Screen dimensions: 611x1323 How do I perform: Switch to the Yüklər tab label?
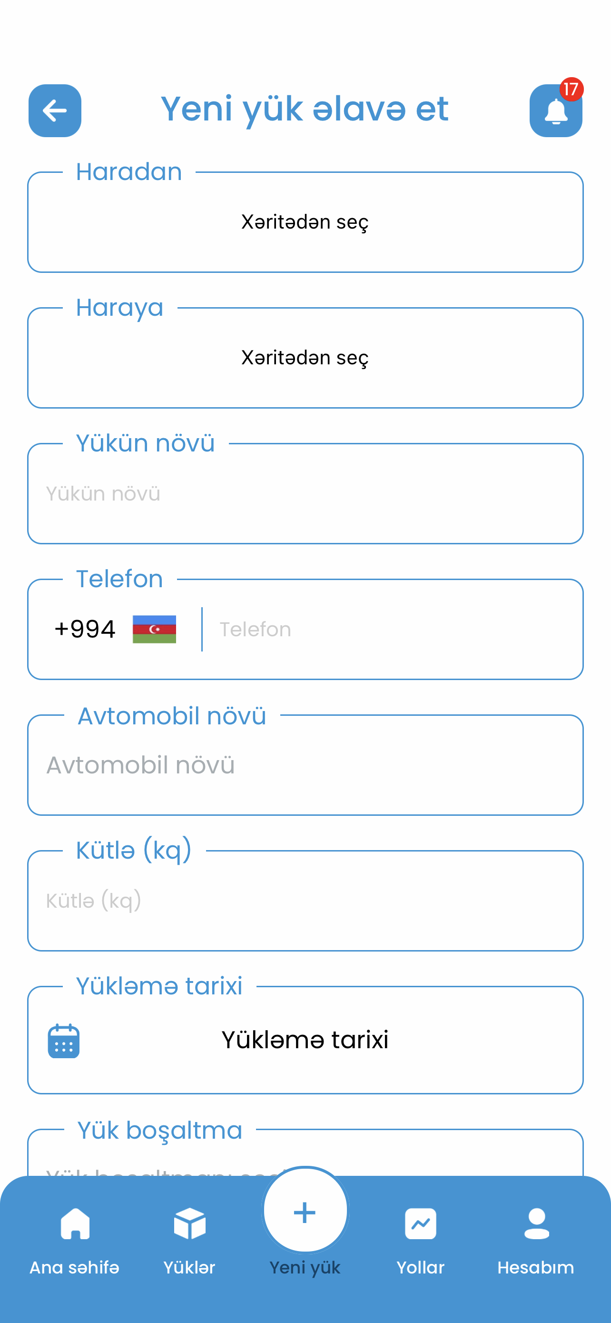point(189,1267)
